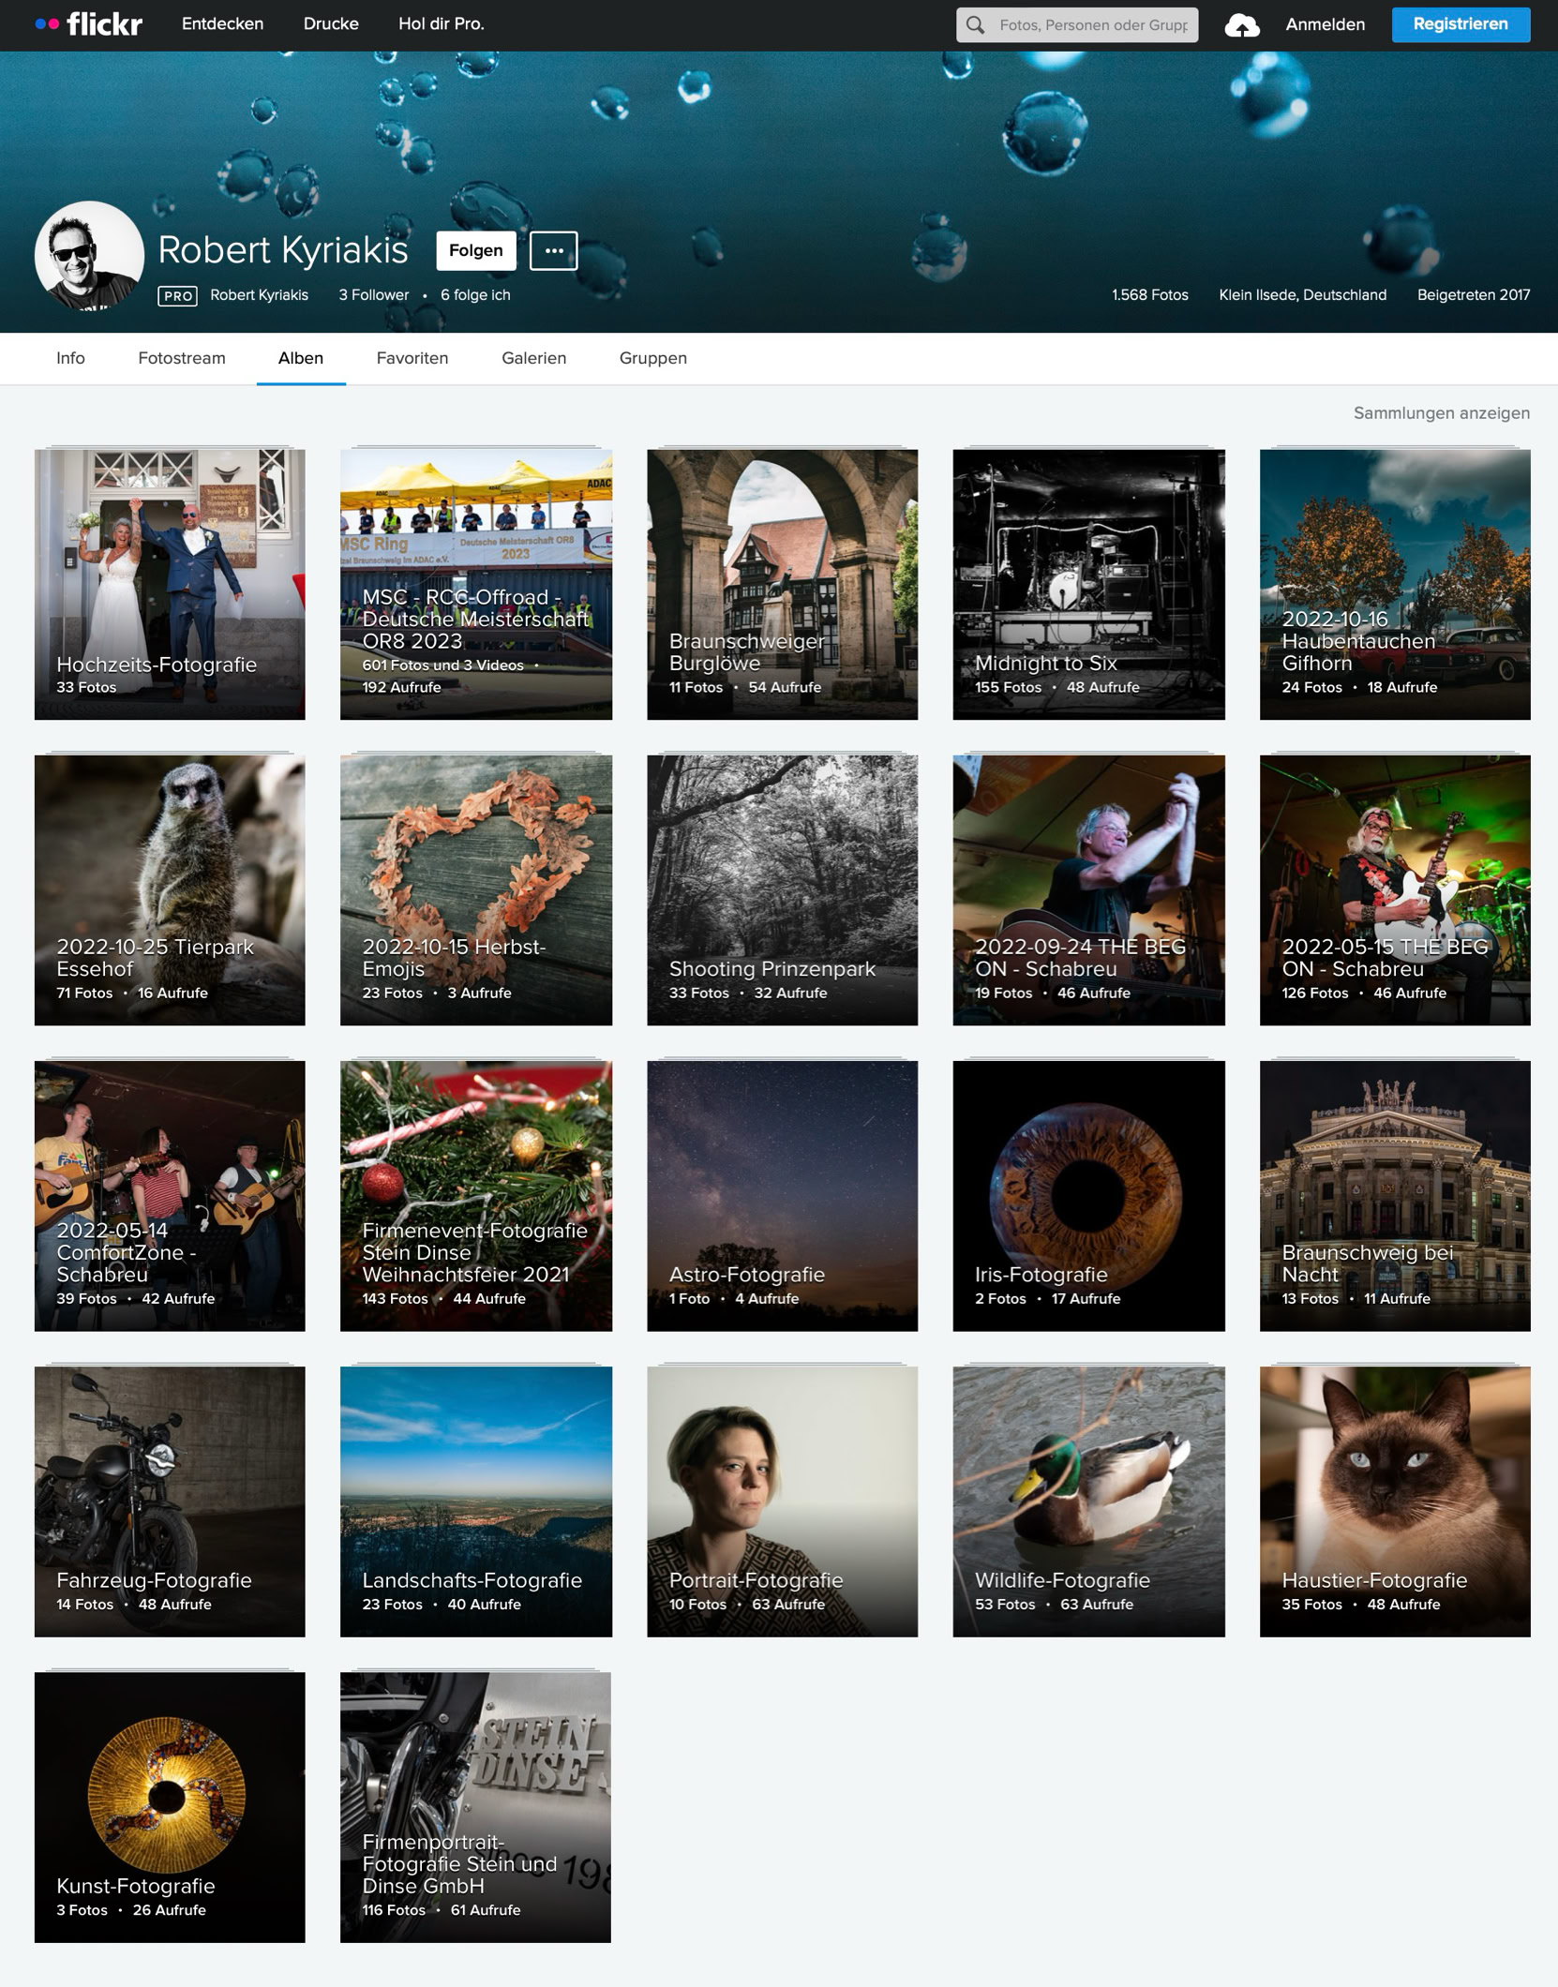
Task: Open the Iris-Fotografie album
Action: click(x=1088, y=1195)
